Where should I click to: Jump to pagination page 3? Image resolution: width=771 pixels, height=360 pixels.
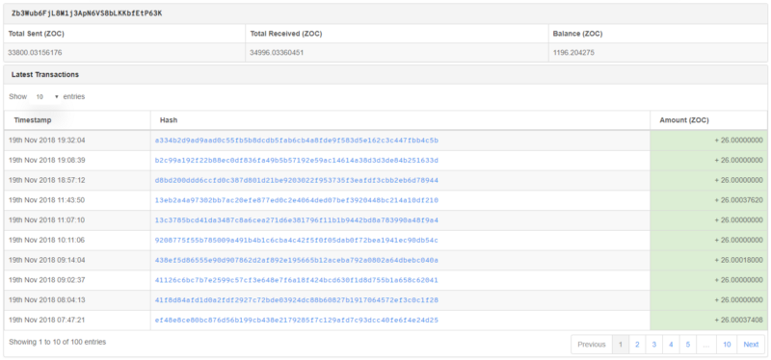coord(654,345)
